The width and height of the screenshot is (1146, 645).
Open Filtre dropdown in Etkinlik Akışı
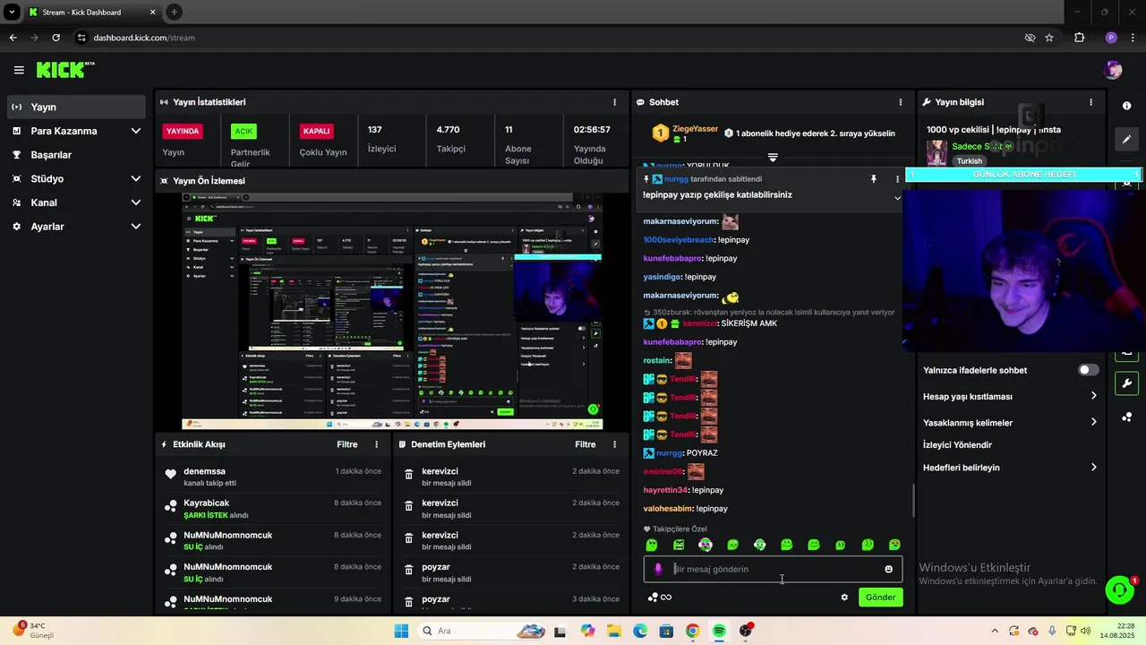coord(346,444)
